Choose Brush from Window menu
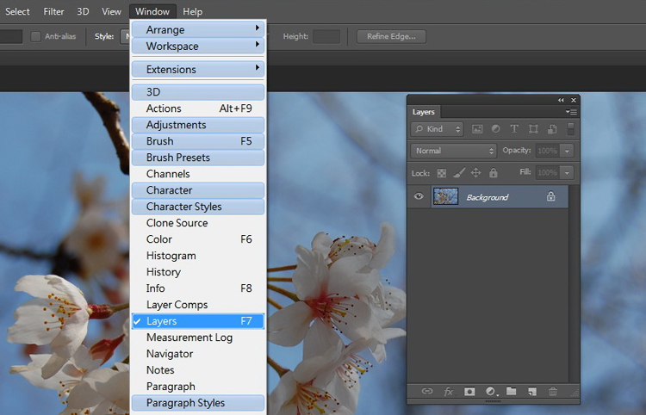The image size is (646, 415). 198,141
